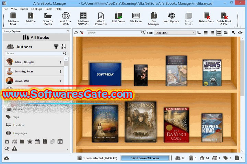Click the calendar 23 date icon in sidebar
247x164 pixels.
point(60,141)
